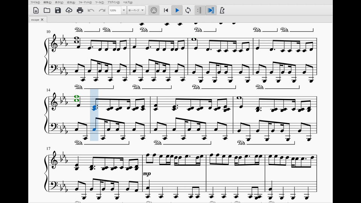Toggle MIDI input
This screenshot has width=361, height=203.
154,11
